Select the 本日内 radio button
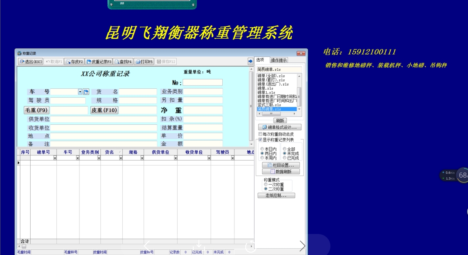This screenshot has width=468, height=255. [262, 149]
